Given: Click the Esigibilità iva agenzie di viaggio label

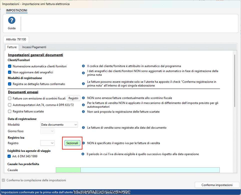Looking at the screenshot, I should pyautogui.click(x=29, y=151).
